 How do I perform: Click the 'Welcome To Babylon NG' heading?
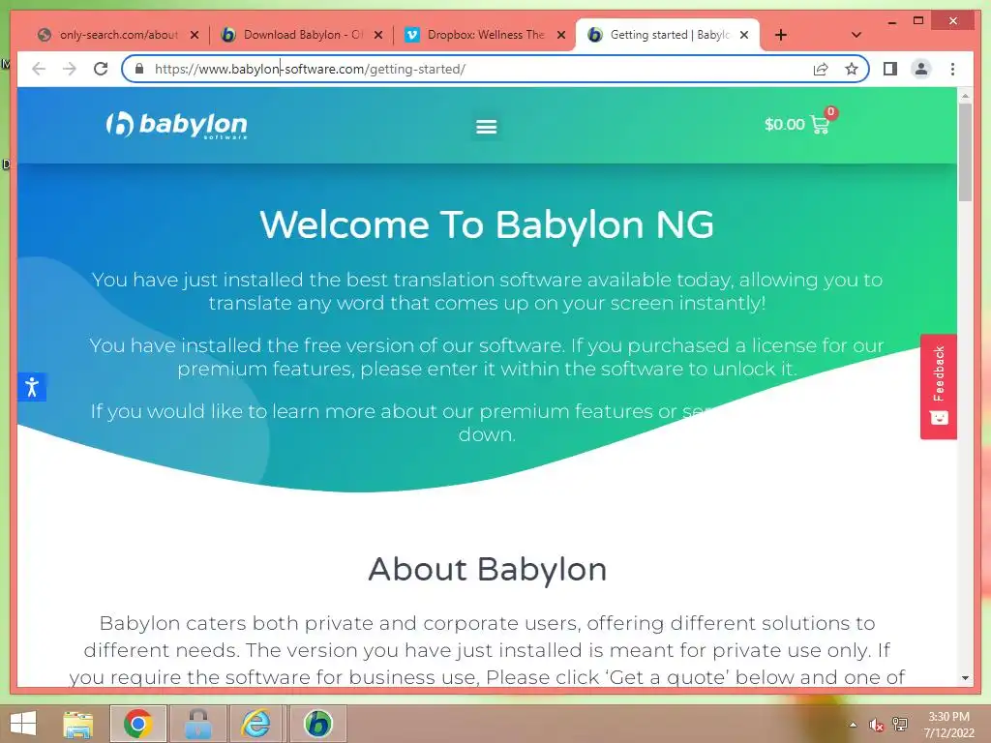click(487, 224)
